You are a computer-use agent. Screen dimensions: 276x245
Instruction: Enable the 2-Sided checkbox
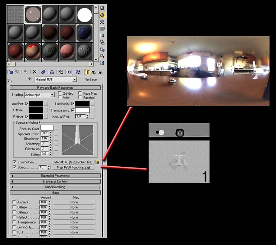pos(60,94)
